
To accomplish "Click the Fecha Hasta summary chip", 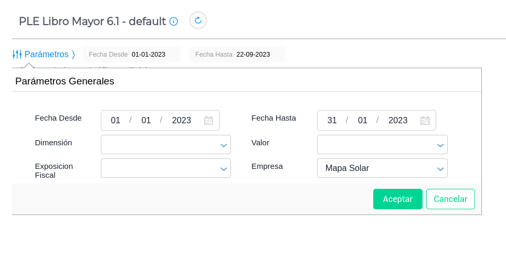I will pyautogui.click(x=237, y=55).
